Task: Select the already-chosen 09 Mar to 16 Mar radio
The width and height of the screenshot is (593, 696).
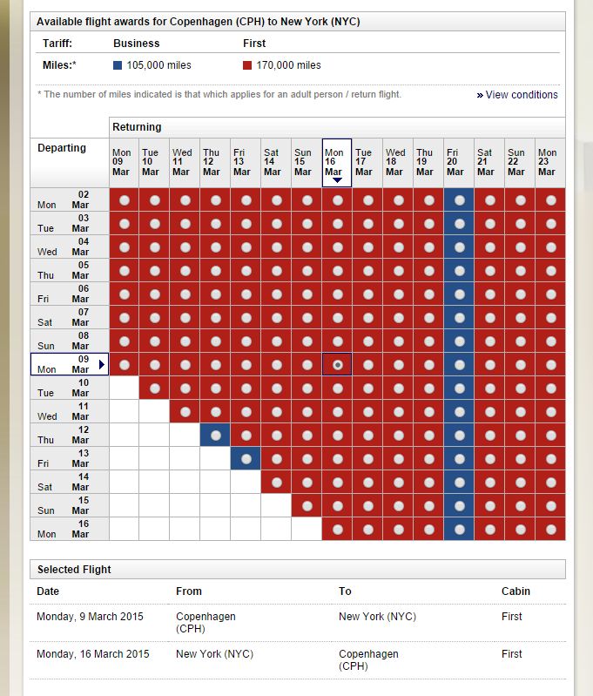Action: pos(337,364)
